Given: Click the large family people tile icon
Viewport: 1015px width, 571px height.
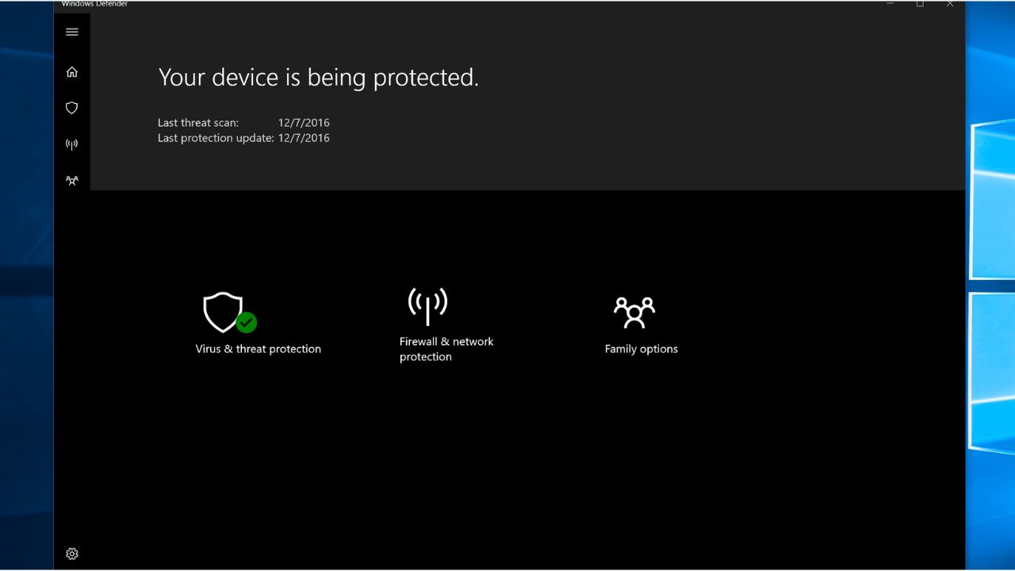Looking at the screenshot, I should coord(634,312).
